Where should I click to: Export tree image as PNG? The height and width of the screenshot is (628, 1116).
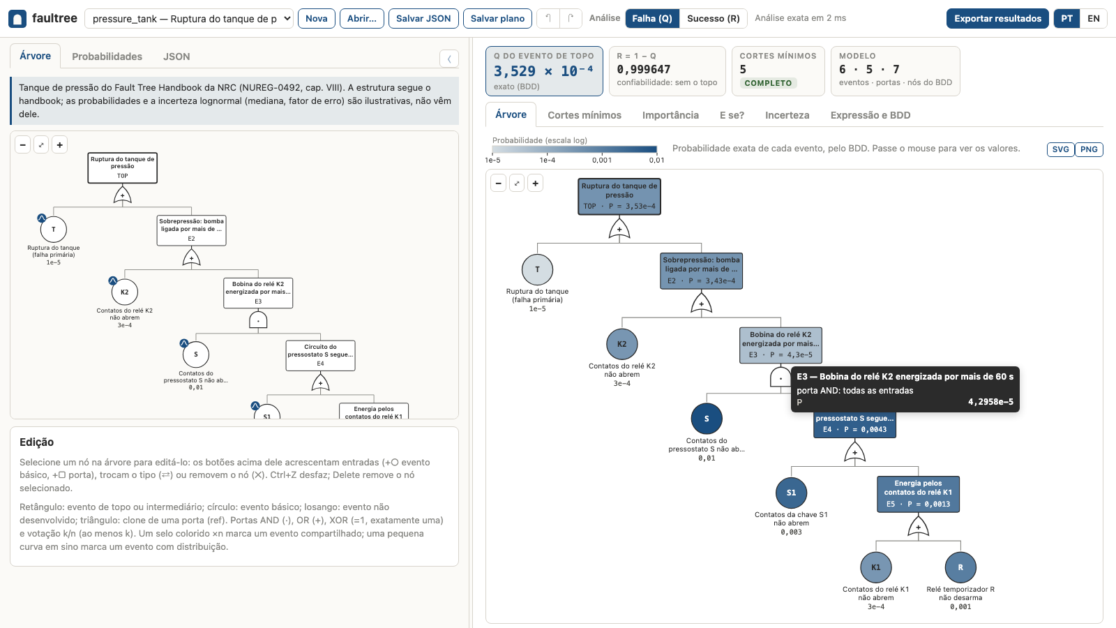pyautogui.click(x=1089, y=149)
